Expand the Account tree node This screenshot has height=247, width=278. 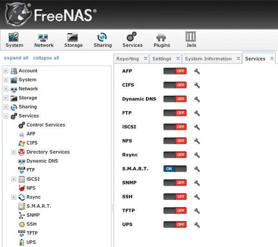click(x=6, y=71)
